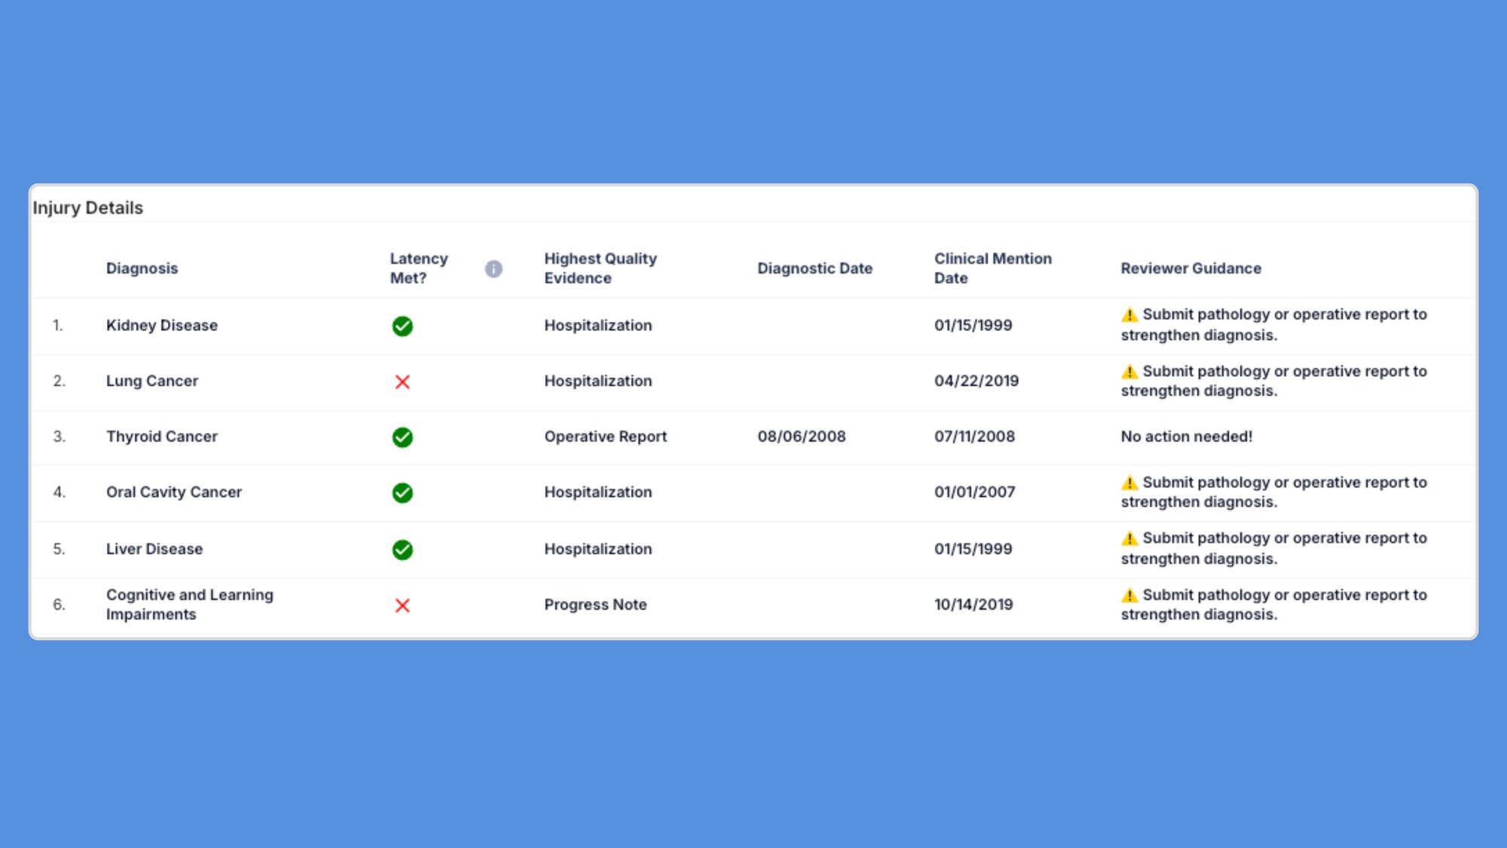
Task: Click warning icon in Oral Cavity Cancer guidance
Action: pyautogui.click(x=1129, y=482)
